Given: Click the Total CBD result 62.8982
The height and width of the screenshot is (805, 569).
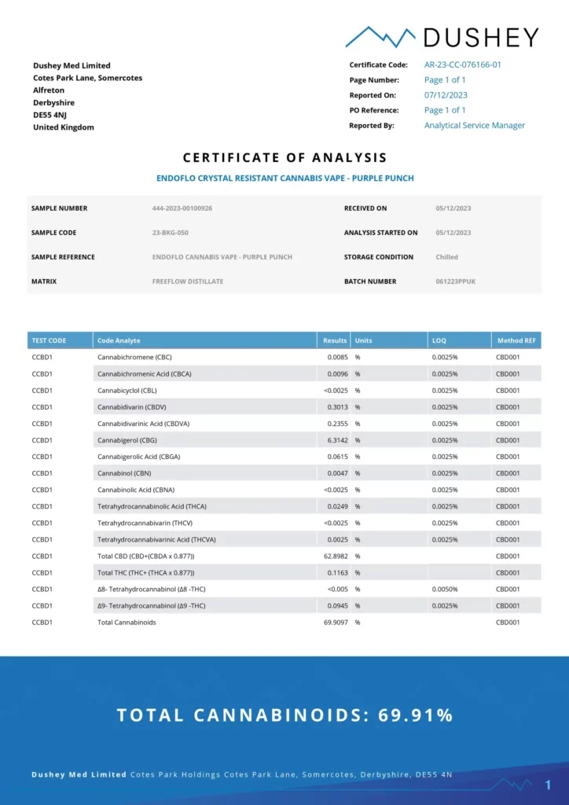Looking at the screenshot, I should 336,556.
